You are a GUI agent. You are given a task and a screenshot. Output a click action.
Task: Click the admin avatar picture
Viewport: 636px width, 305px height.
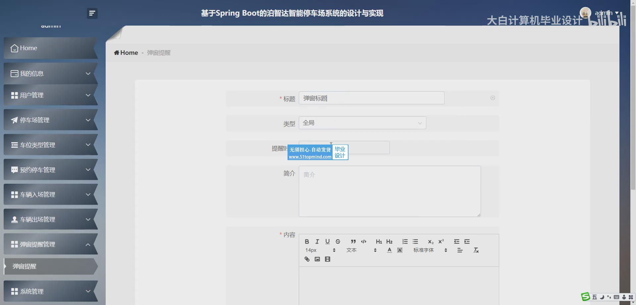585,13
